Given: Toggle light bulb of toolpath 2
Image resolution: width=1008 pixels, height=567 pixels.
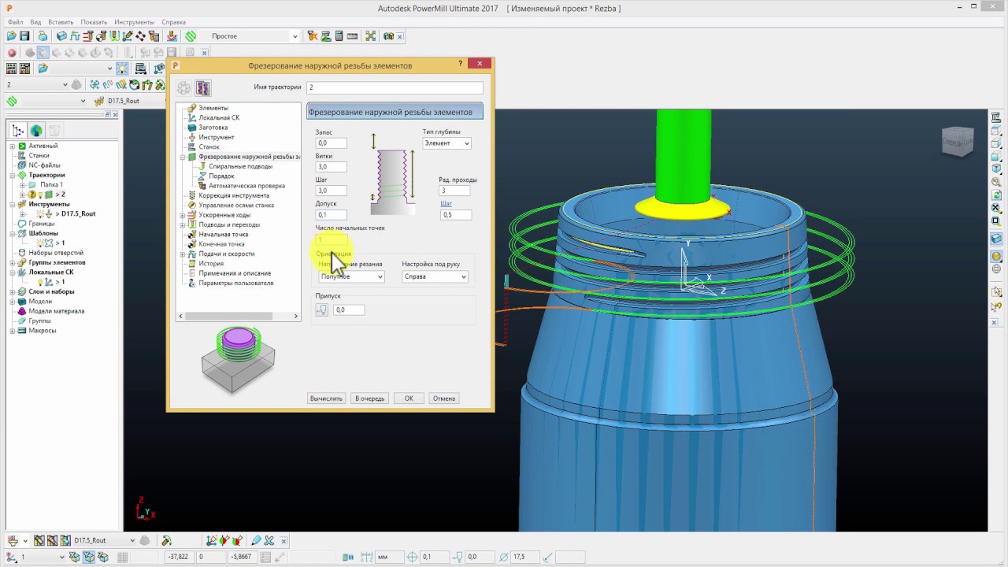Looking at the screenshot, I should [41, 195].
